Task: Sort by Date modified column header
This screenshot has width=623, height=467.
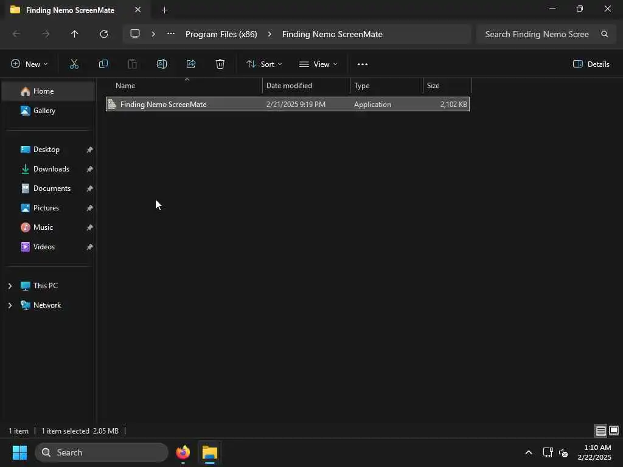Action: click(306, 86)
